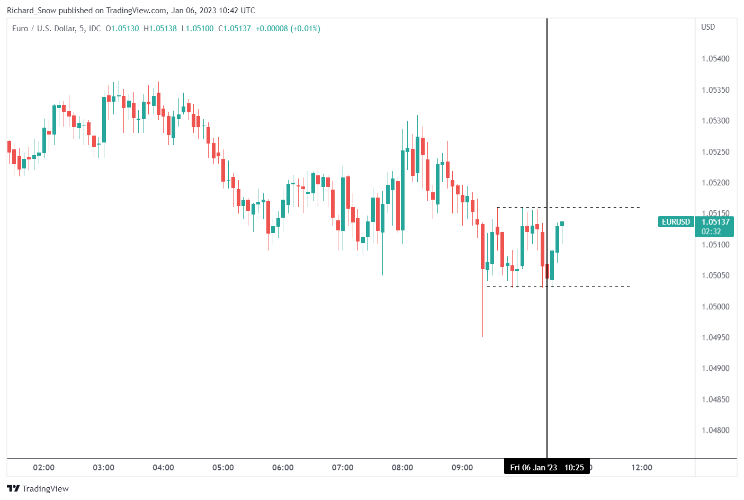Image resolution: width=744 pixels, height=500 pixels.
Task: Click the interval 5 in the chart title
Action: pos(82,29)
